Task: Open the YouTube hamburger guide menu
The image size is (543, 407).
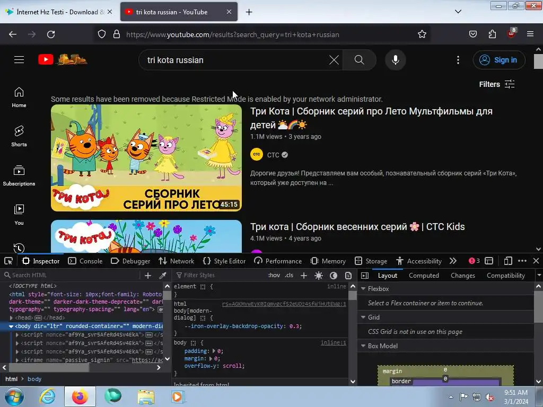Action: [x=19, y=60]
